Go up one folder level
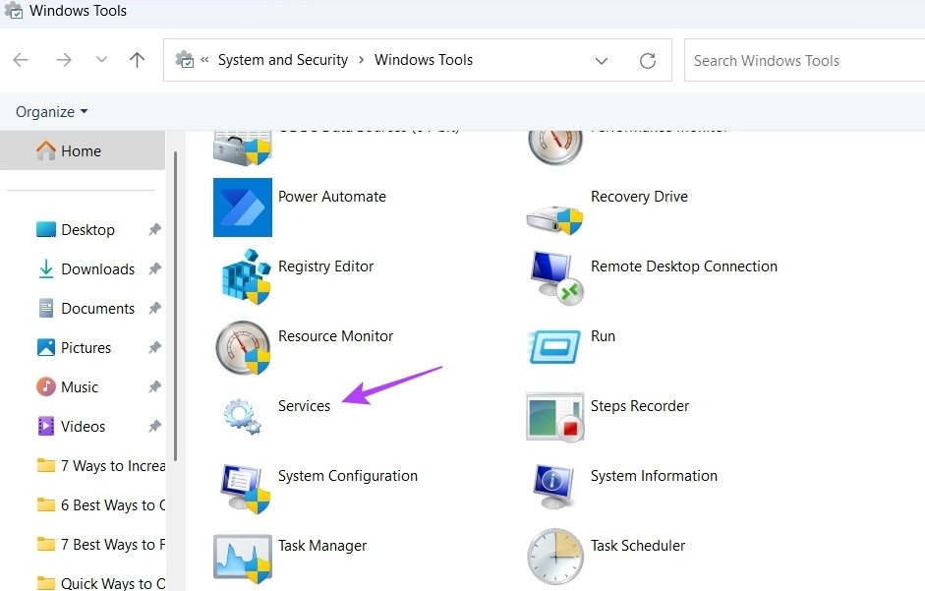 137,59
